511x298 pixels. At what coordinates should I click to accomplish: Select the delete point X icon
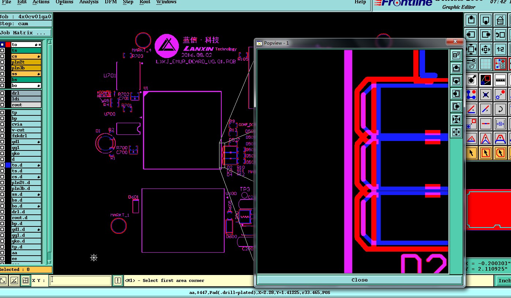click(x=486, y=95)
